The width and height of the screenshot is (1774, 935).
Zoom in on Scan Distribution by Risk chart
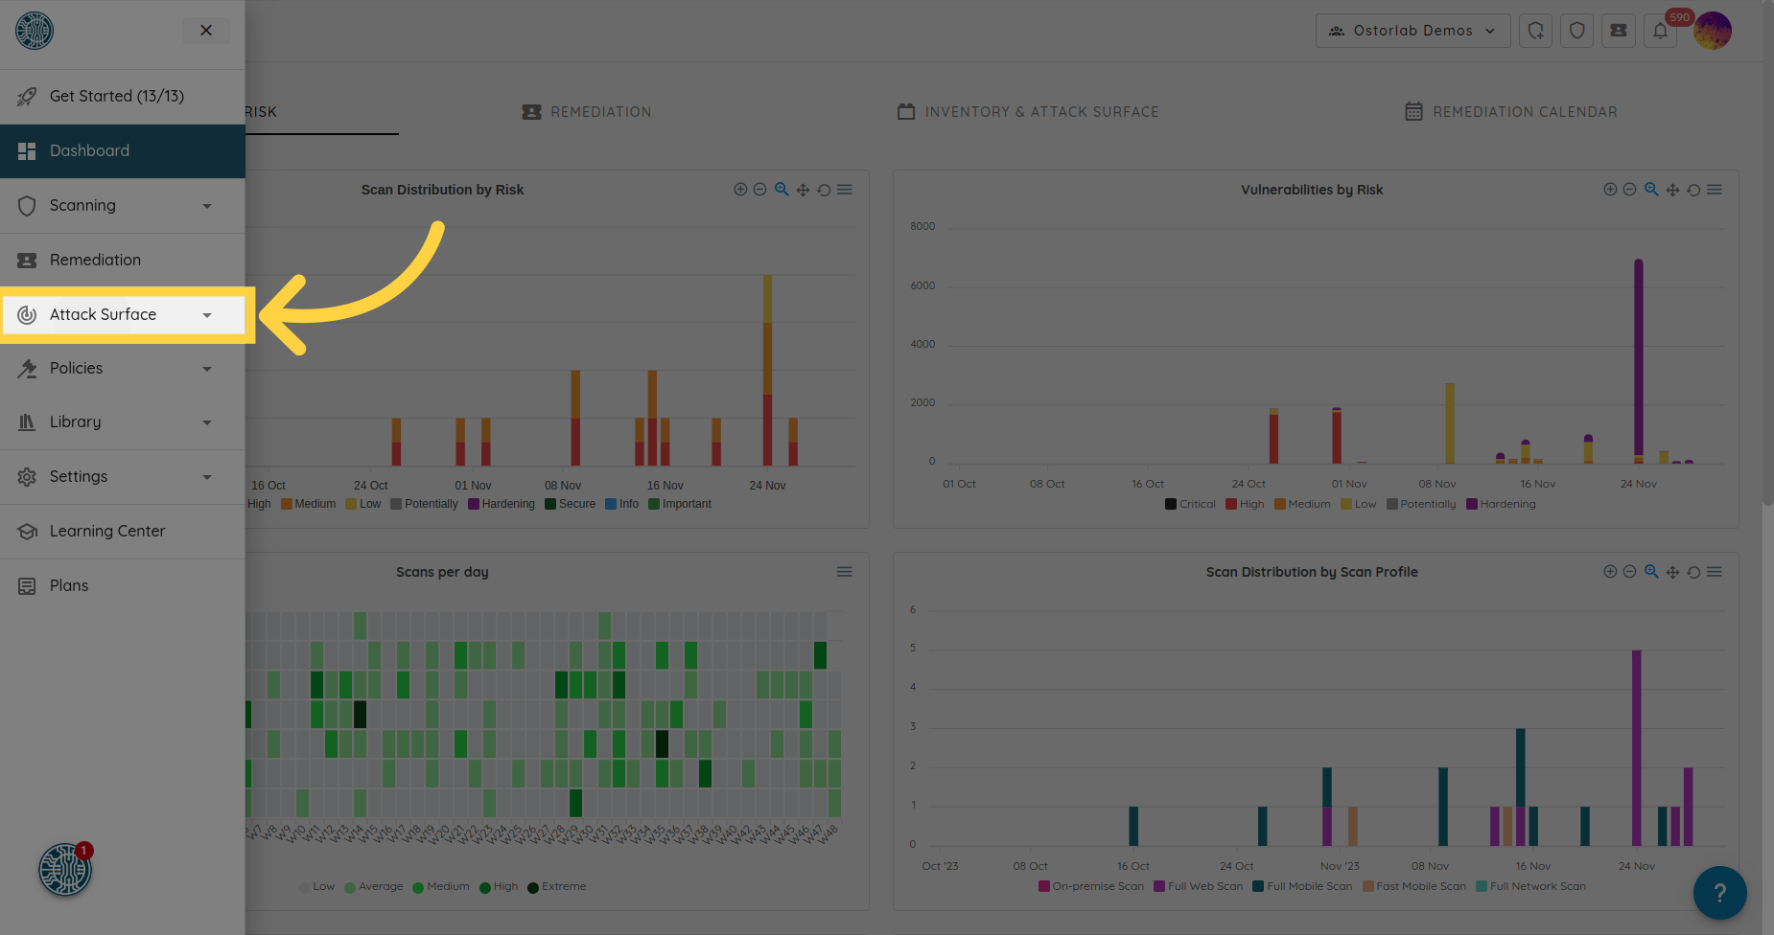740,190
